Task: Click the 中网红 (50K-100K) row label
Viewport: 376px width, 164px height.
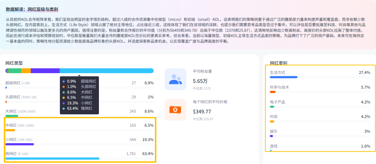Action: [x=19, y=125]
